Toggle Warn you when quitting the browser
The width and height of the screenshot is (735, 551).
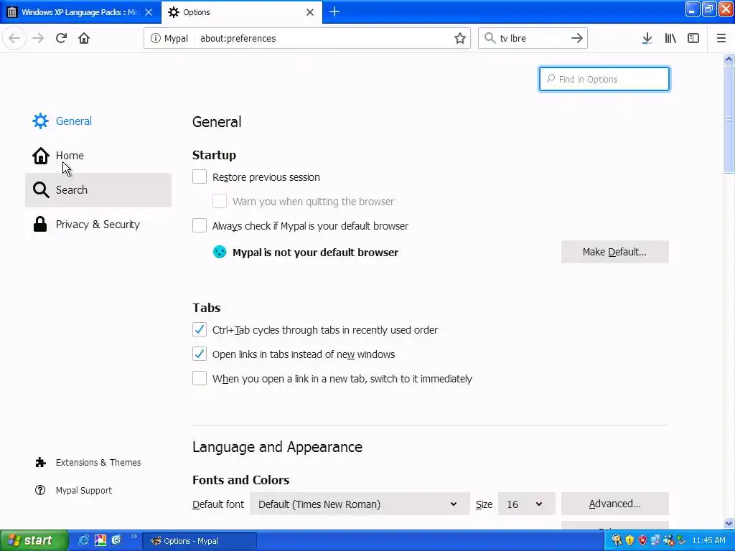click(x=220, y=201)
